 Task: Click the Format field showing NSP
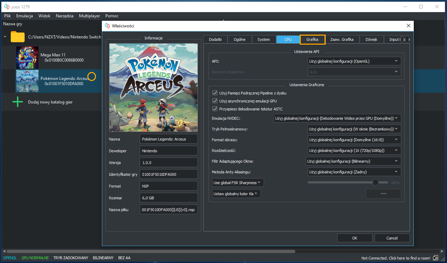point(169,186)
